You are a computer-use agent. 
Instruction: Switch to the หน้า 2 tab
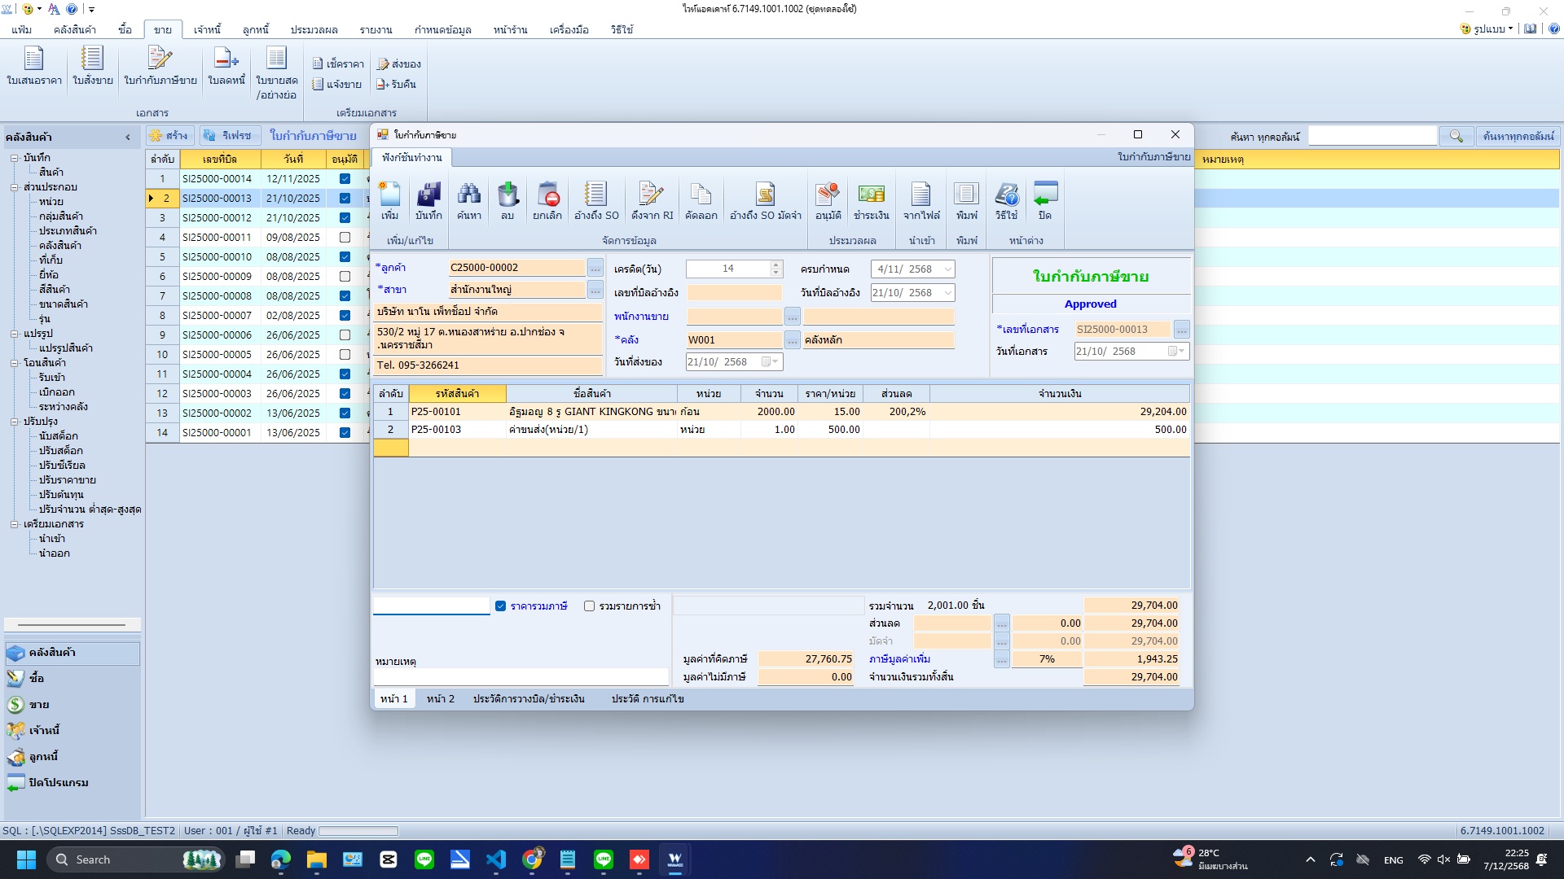click(440, 699)
